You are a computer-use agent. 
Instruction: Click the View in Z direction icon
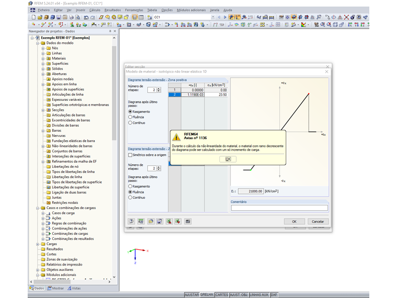[x=363, y=25]
